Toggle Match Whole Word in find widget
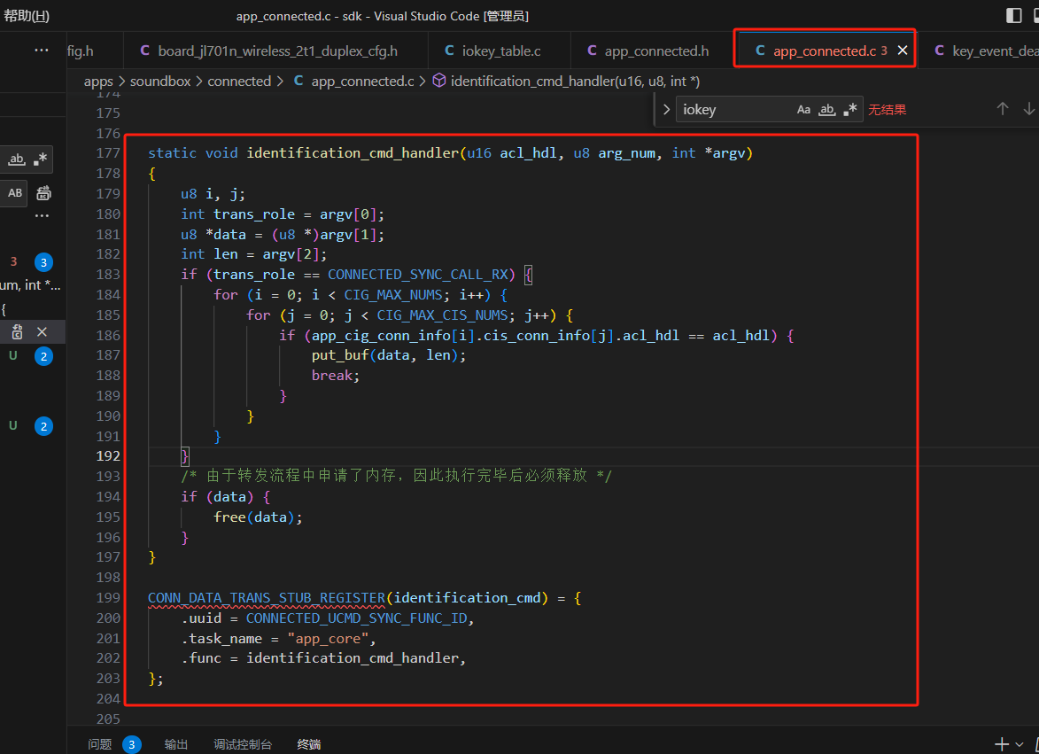The width and height of the screenshot is (1039, 754). (x=826, y=109)
